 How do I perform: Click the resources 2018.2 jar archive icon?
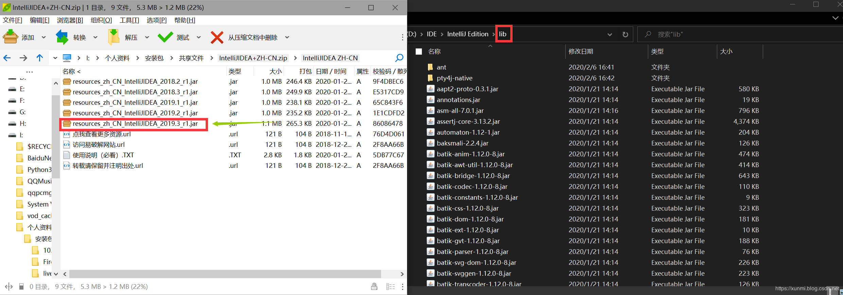coord(67,81)
